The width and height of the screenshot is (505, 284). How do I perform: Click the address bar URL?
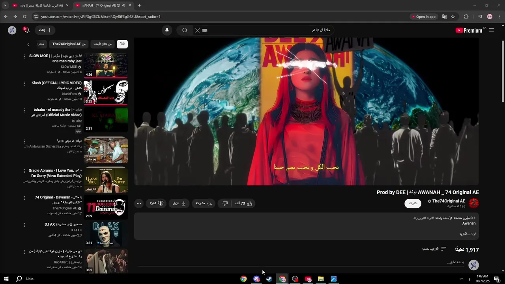(101, 17)
